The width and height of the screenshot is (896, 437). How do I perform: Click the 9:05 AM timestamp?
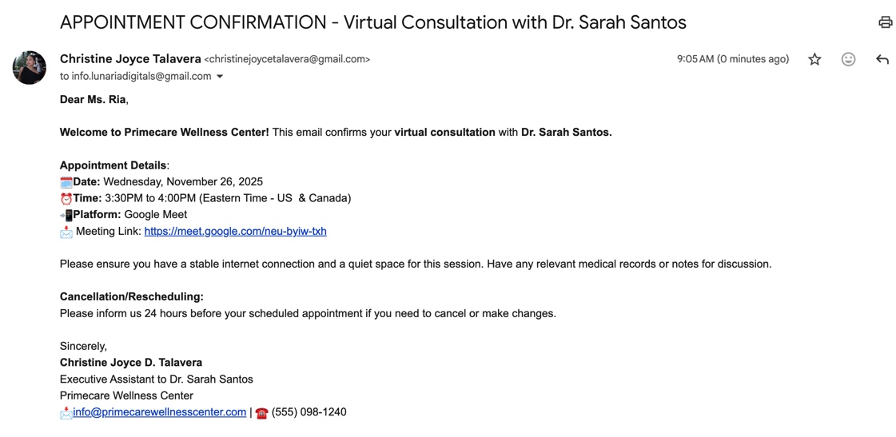[732, 59]
